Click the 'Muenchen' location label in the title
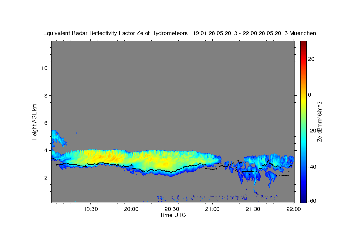 coord(303,33)
